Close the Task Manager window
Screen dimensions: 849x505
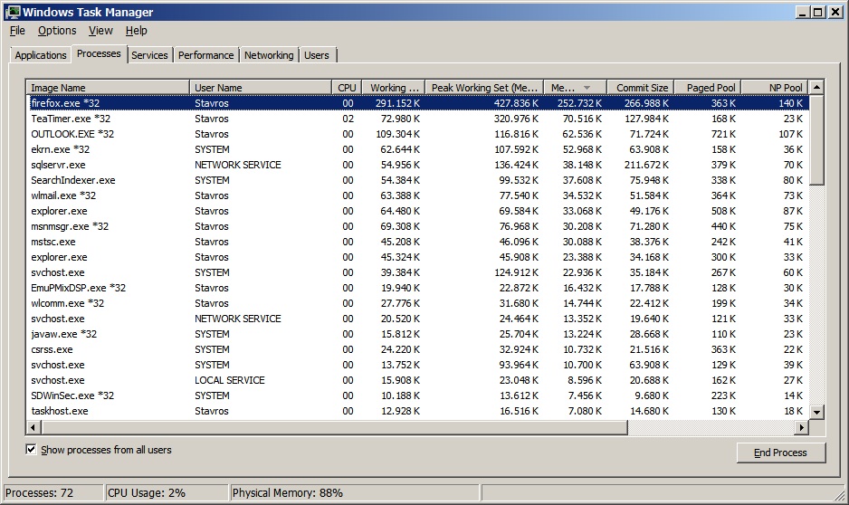click(x=835, y=12)
